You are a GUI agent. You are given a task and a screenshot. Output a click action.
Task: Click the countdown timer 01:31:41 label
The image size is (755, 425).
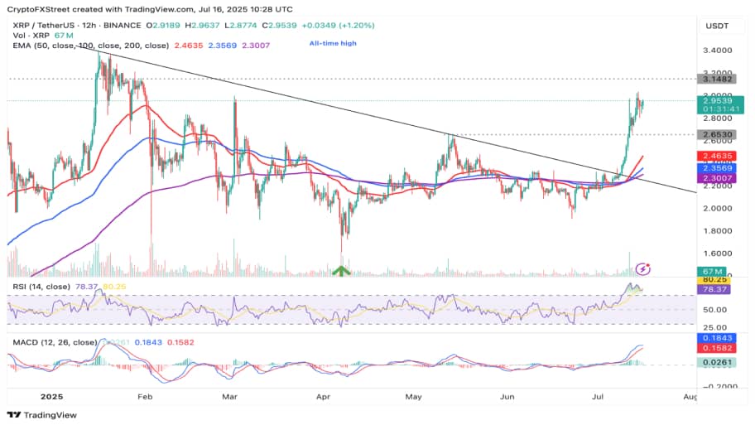click(720, 109)
